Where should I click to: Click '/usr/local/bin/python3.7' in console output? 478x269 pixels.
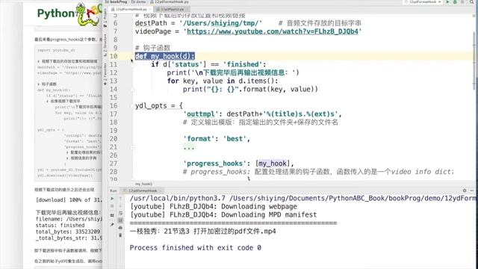(x=178, y=198)
